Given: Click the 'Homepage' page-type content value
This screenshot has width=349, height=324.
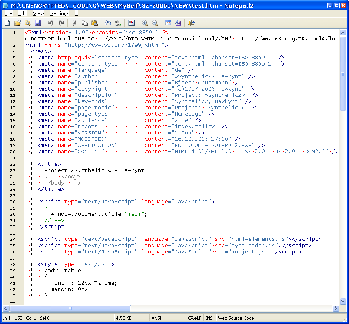Looking at the screenshot, I should [x=188, y=114].
